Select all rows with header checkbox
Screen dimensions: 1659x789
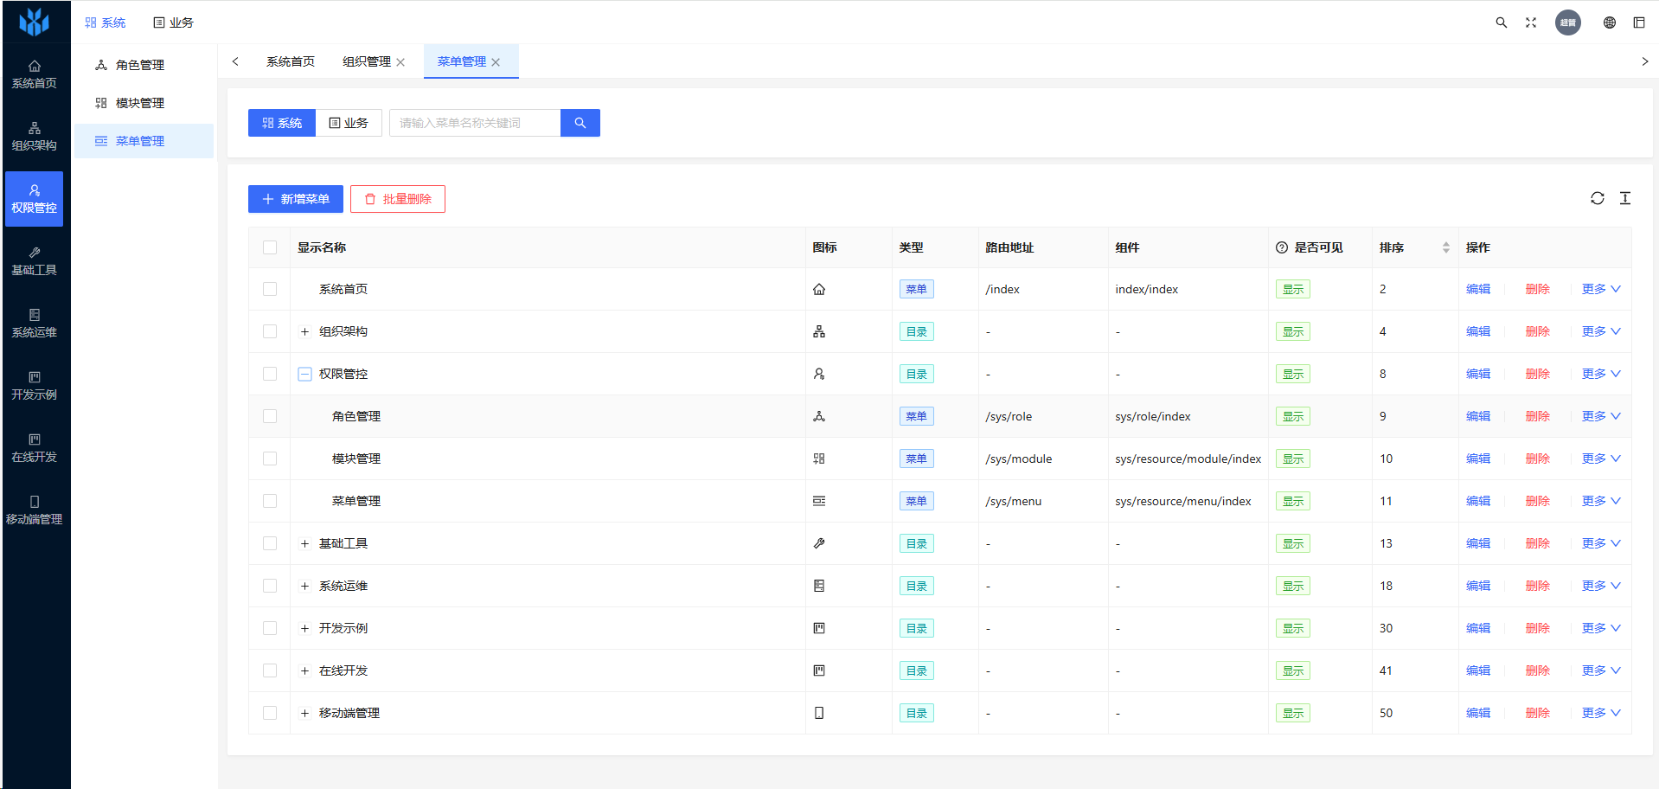click(270, 247)
